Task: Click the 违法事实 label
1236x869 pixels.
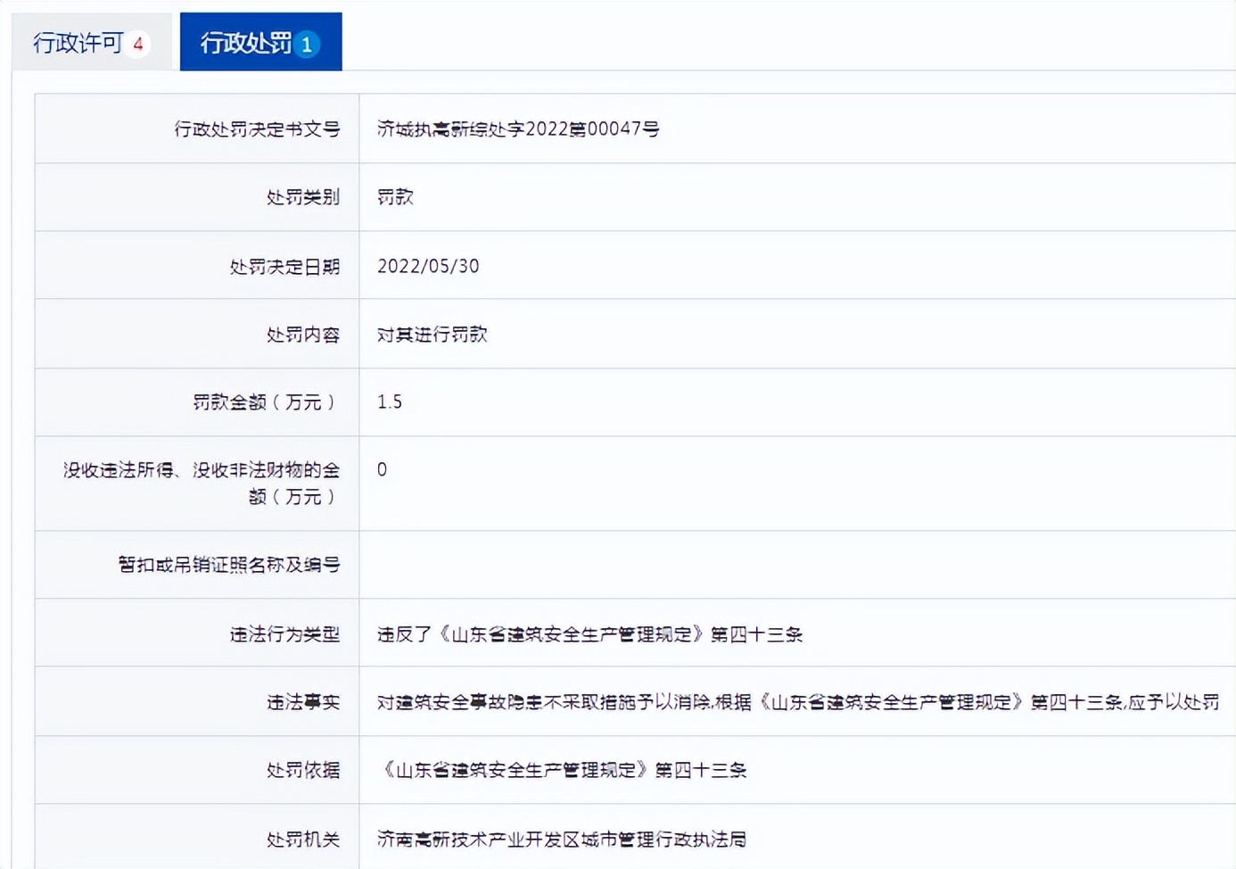Action: pyautogui.click(x=303, y=702)
